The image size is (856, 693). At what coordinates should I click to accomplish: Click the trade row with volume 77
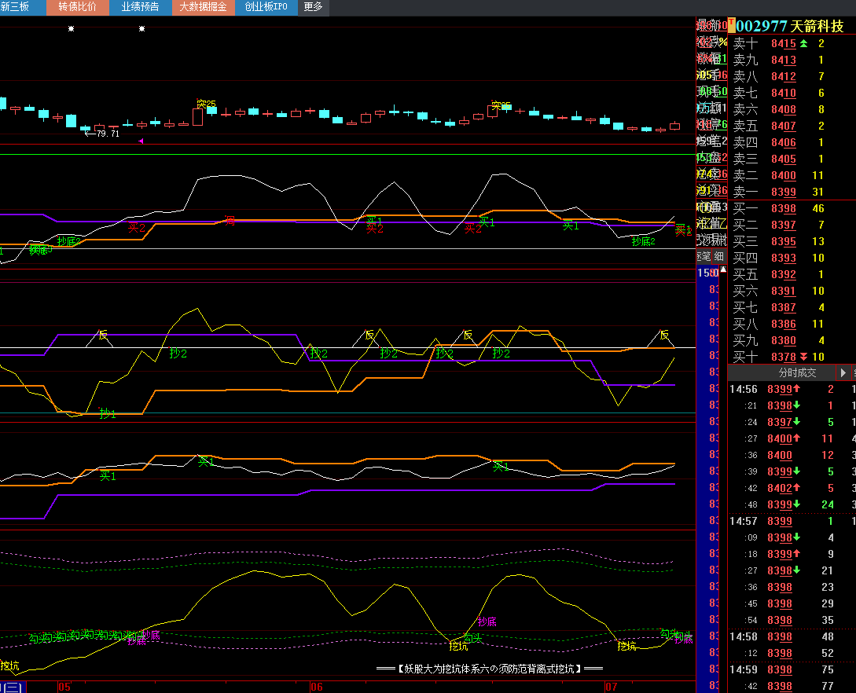coord(792,686)
